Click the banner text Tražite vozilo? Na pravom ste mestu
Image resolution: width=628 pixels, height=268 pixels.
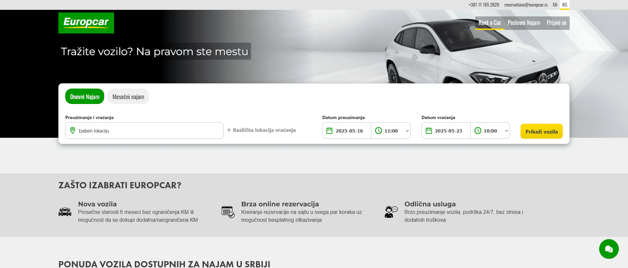click(x=154, y=52)
